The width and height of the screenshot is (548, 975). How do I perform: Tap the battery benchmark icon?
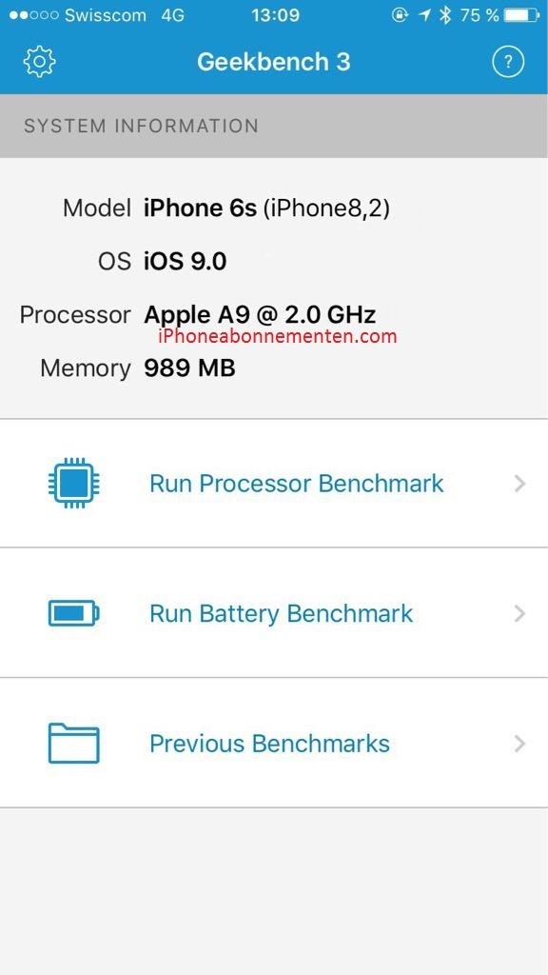pos(74,614)
